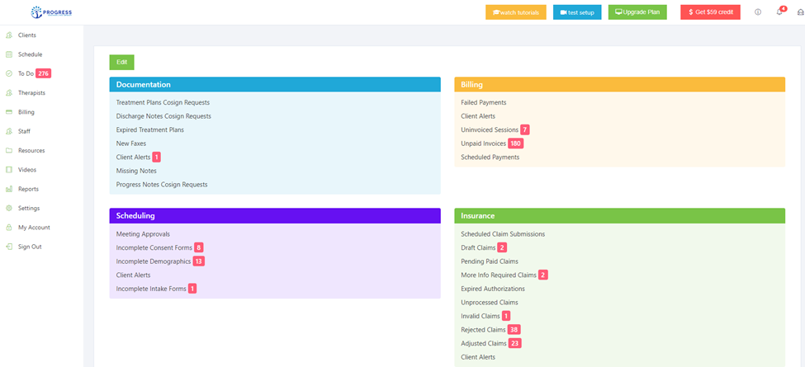Open the notifications bell icon
The height and width of the screenshot is (367, 805).
[x=779, y=12]
